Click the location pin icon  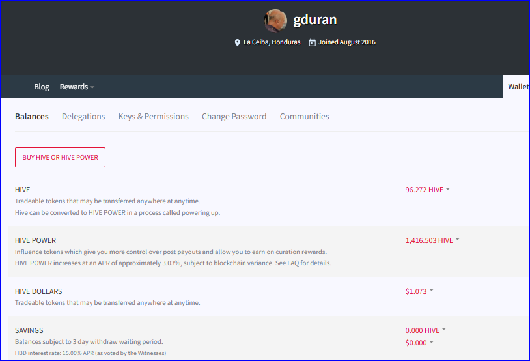237,42
